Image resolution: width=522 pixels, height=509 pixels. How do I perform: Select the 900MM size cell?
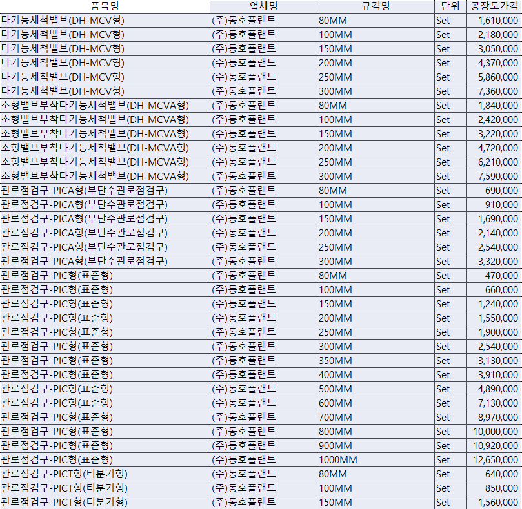coord(376,445)
